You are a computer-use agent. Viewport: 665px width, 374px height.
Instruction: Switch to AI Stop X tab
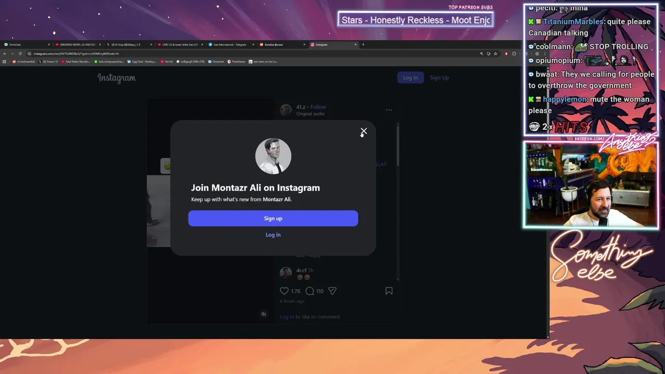click(x=129, y=45)
